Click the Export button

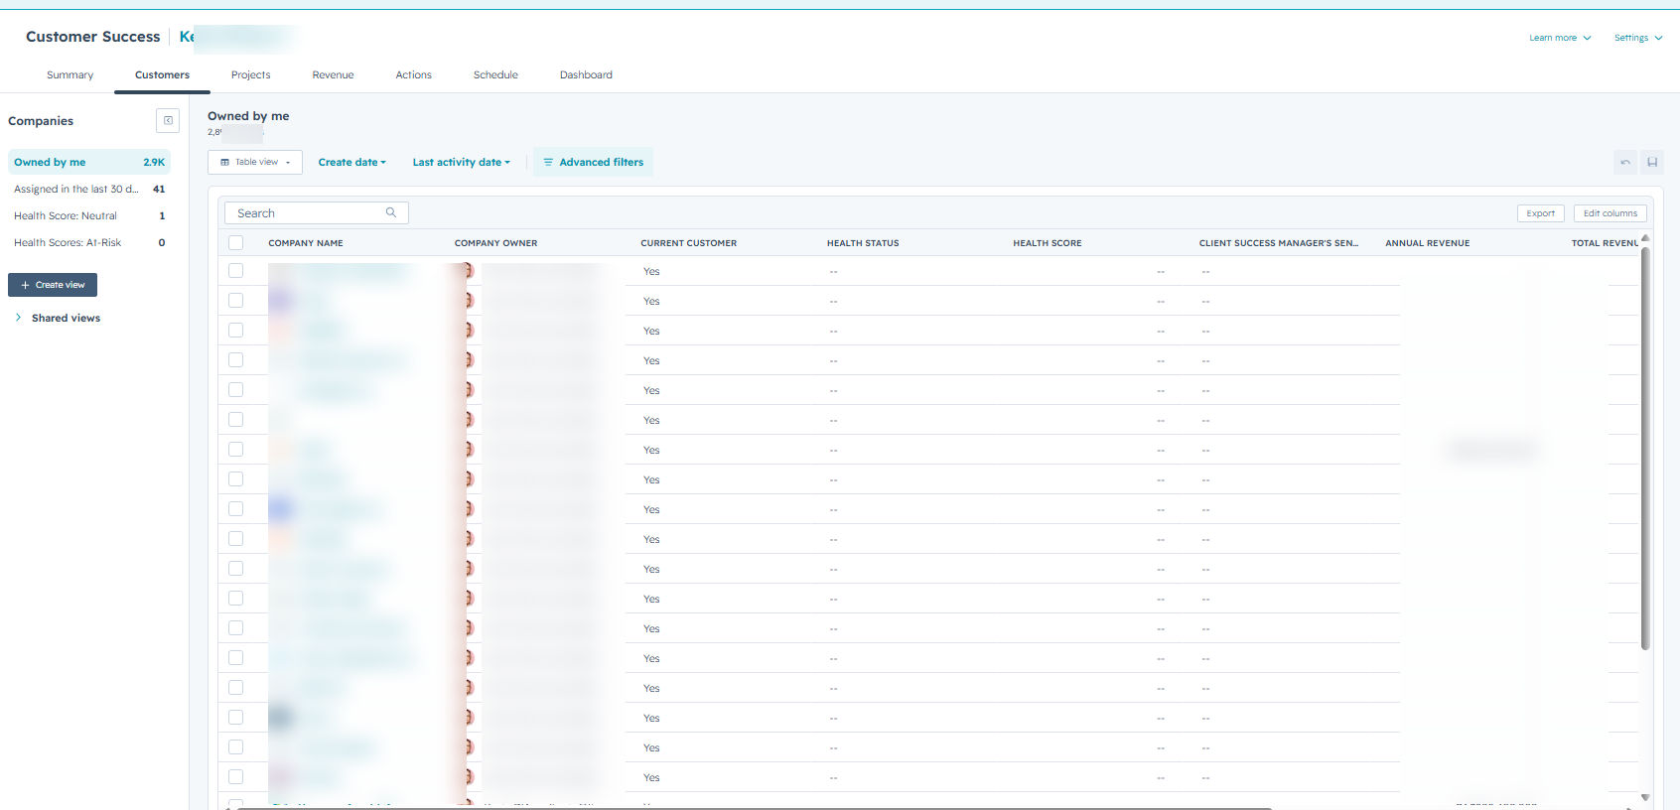(x=1540, y=213)
